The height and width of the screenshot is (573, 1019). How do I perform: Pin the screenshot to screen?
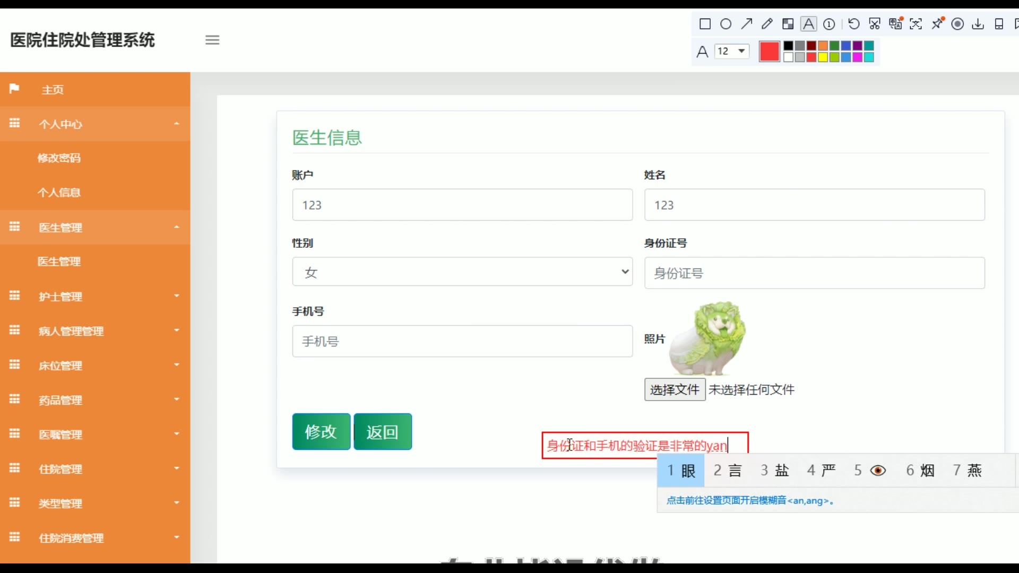tap(937, 24)
